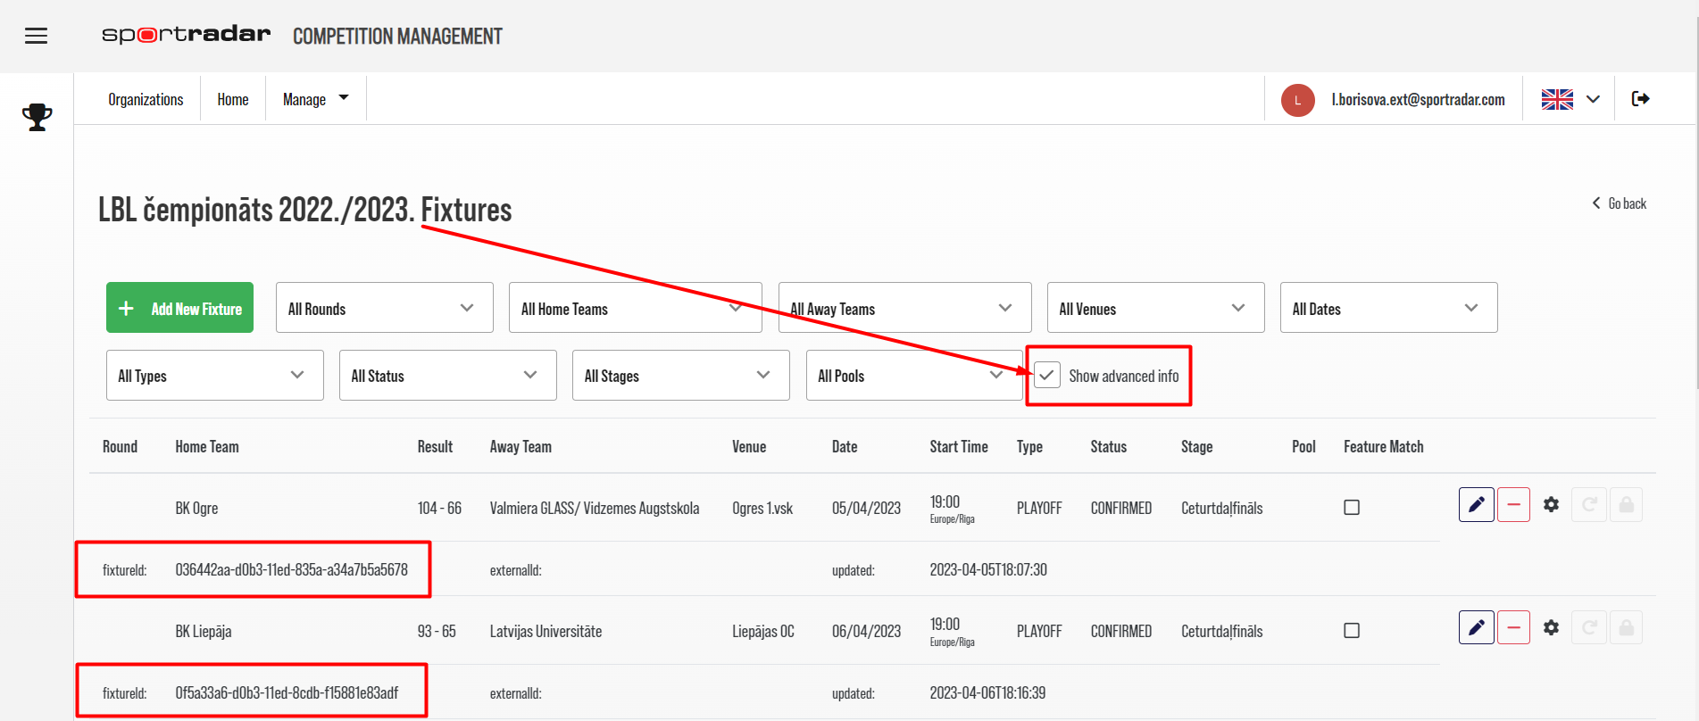Click fixtureId 0f5a33a6-d0b3-11ed-8cdb-f15881e83adf
Image resolution: width=1699 pixels, height=721 pixels.
point(287,692)
